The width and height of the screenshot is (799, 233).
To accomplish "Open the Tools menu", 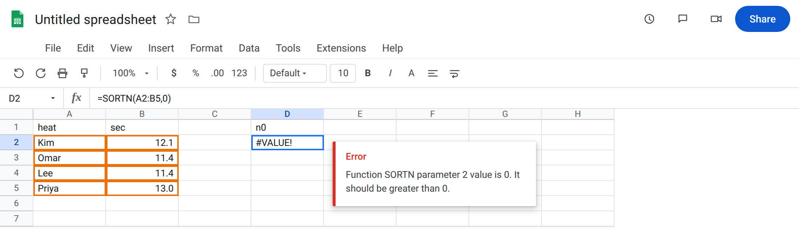I will click(x=288, y=48).
